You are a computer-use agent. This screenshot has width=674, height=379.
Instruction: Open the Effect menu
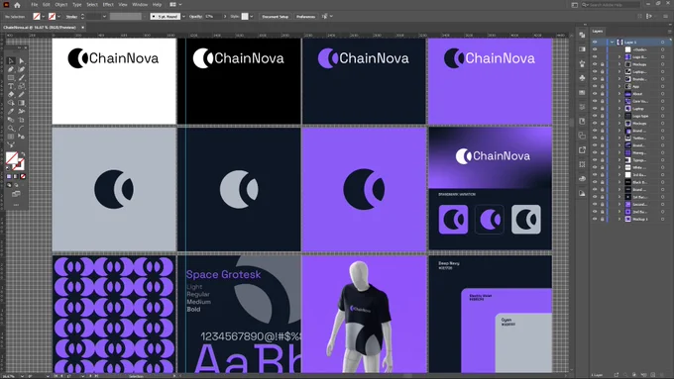coord(108,5)
